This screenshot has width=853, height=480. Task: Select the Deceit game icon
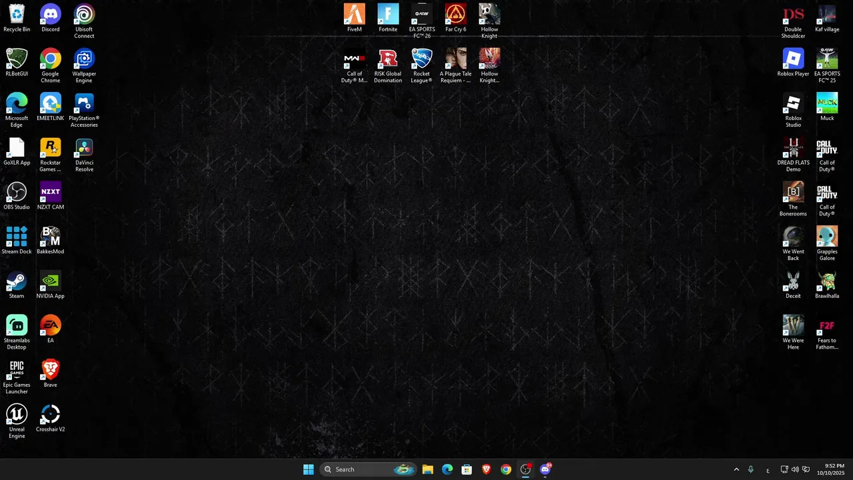pyautogui.click(x=793, y=285)
